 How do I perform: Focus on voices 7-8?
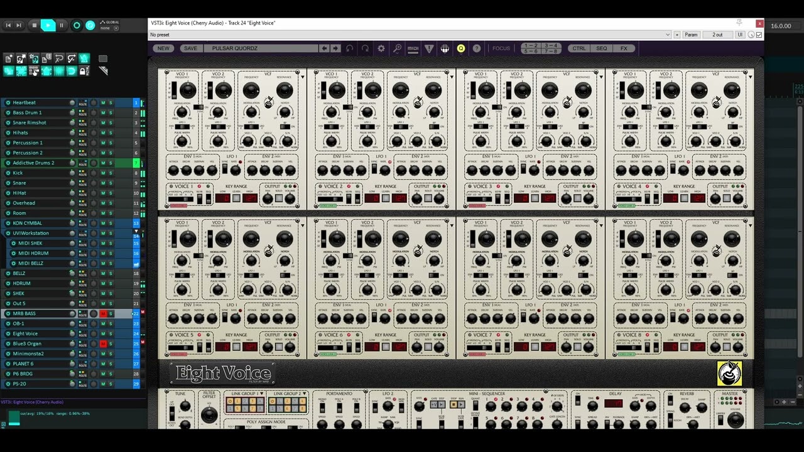pyautogui.click(x=551, y=51)
